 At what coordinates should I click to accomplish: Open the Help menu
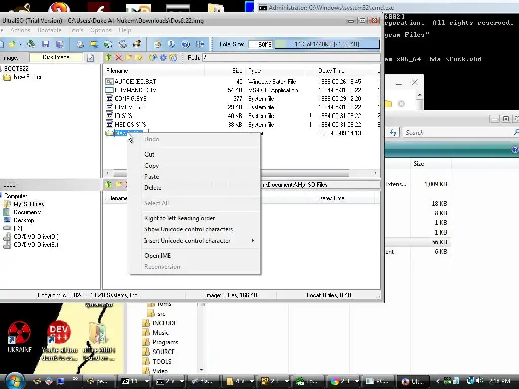pos(125,30)
